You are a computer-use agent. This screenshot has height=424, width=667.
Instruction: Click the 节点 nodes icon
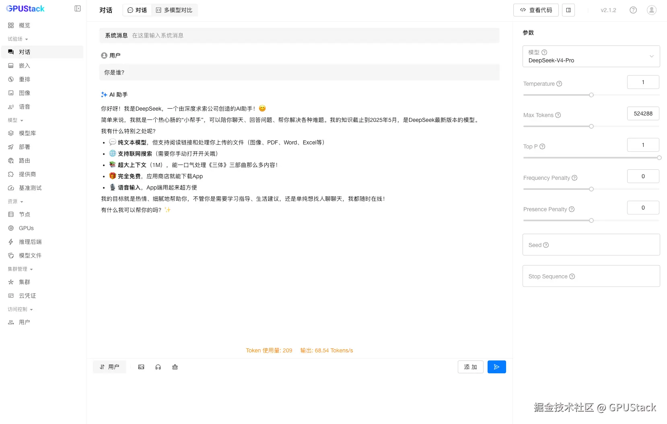point(11,214)
